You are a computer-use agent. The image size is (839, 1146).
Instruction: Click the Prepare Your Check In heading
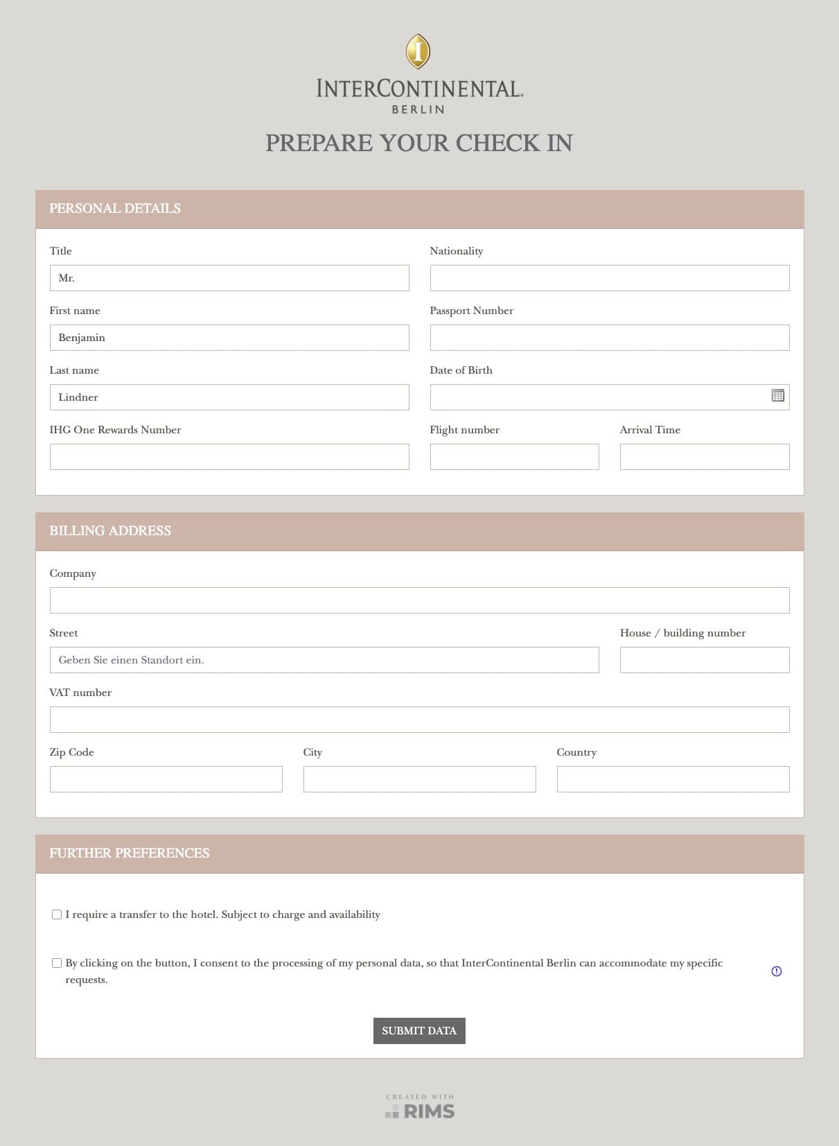point(419,143)
